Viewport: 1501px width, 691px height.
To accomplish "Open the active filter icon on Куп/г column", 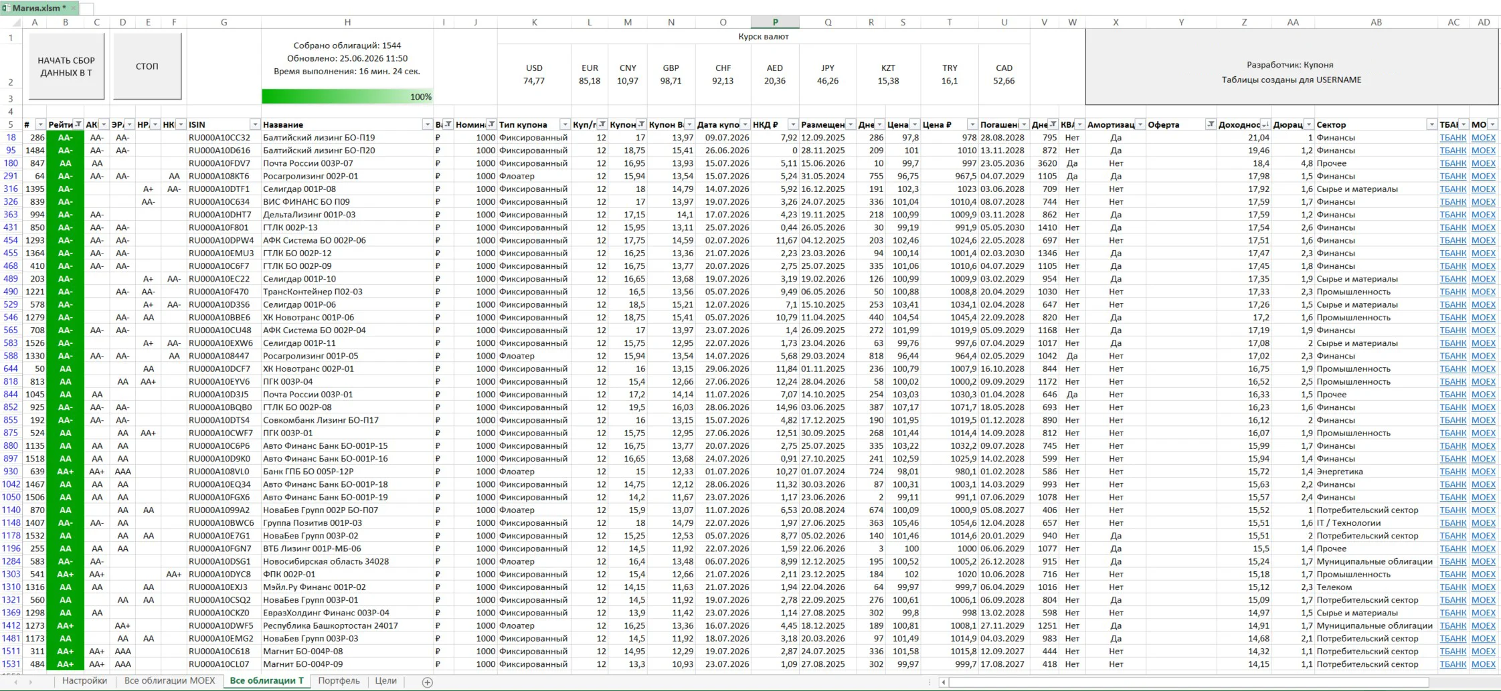I will [602, 124].
